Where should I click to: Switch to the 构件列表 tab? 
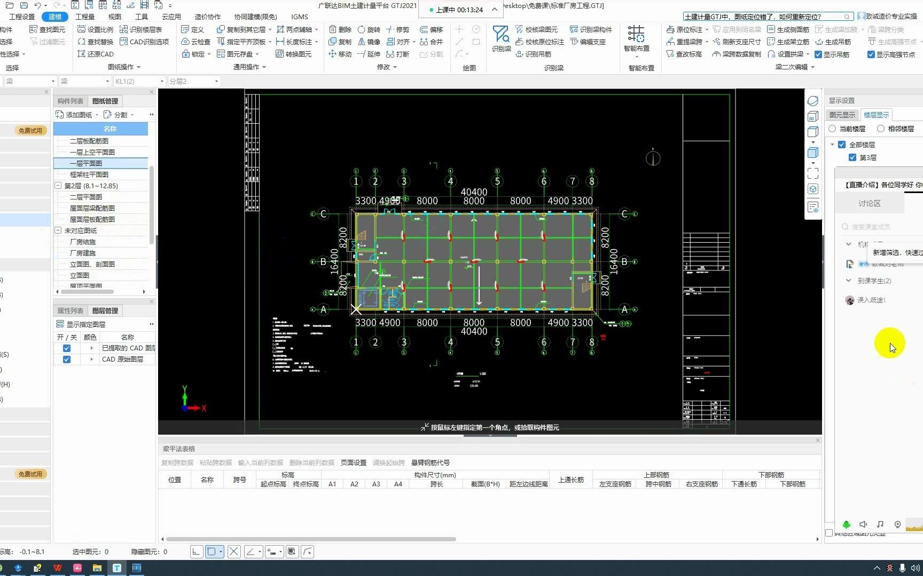(x=71, y=101)
